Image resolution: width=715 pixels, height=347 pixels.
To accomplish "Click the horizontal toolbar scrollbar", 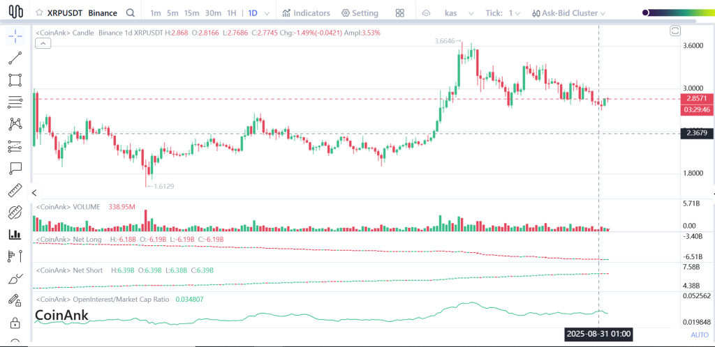I will (x=349, y=22).
